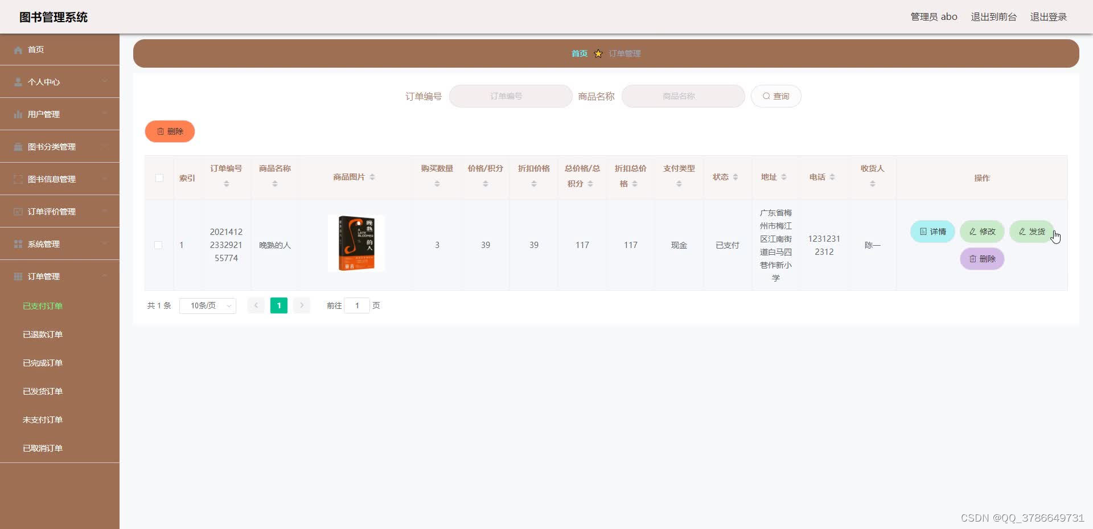Focus the 商品名称 search input
The width and height of the screenshot is (1093, 529).
pos(683,96)
